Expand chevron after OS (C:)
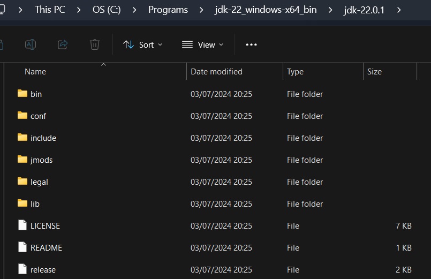Viewport: 431px width, 279px height. pyautogui.click(x=134, y=10)
